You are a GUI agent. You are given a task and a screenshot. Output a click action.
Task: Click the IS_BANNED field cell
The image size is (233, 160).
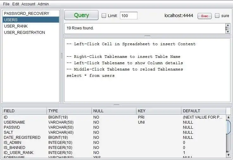(24, 148)
